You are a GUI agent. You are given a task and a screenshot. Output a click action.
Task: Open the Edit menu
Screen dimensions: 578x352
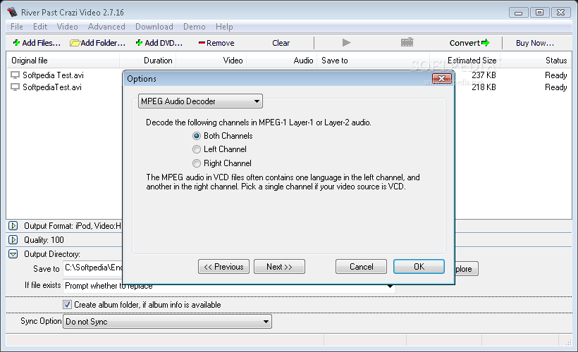40,27
